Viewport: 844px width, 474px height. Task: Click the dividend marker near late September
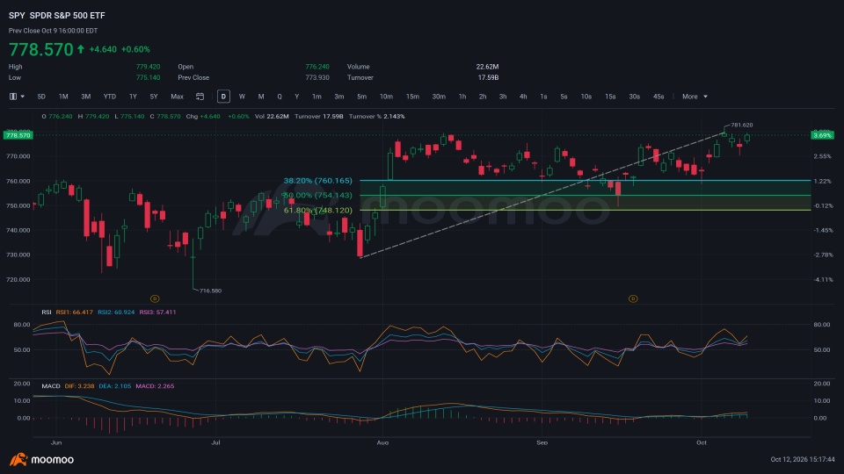click(633, 298)
